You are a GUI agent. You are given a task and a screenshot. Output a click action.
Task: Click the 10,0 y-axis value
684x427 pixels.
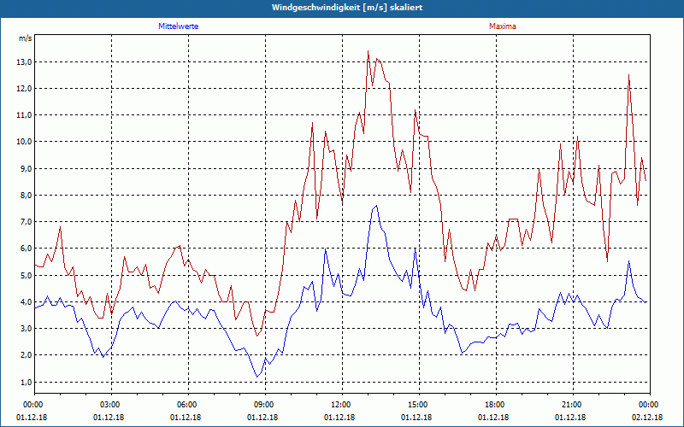tap(25, 142)
